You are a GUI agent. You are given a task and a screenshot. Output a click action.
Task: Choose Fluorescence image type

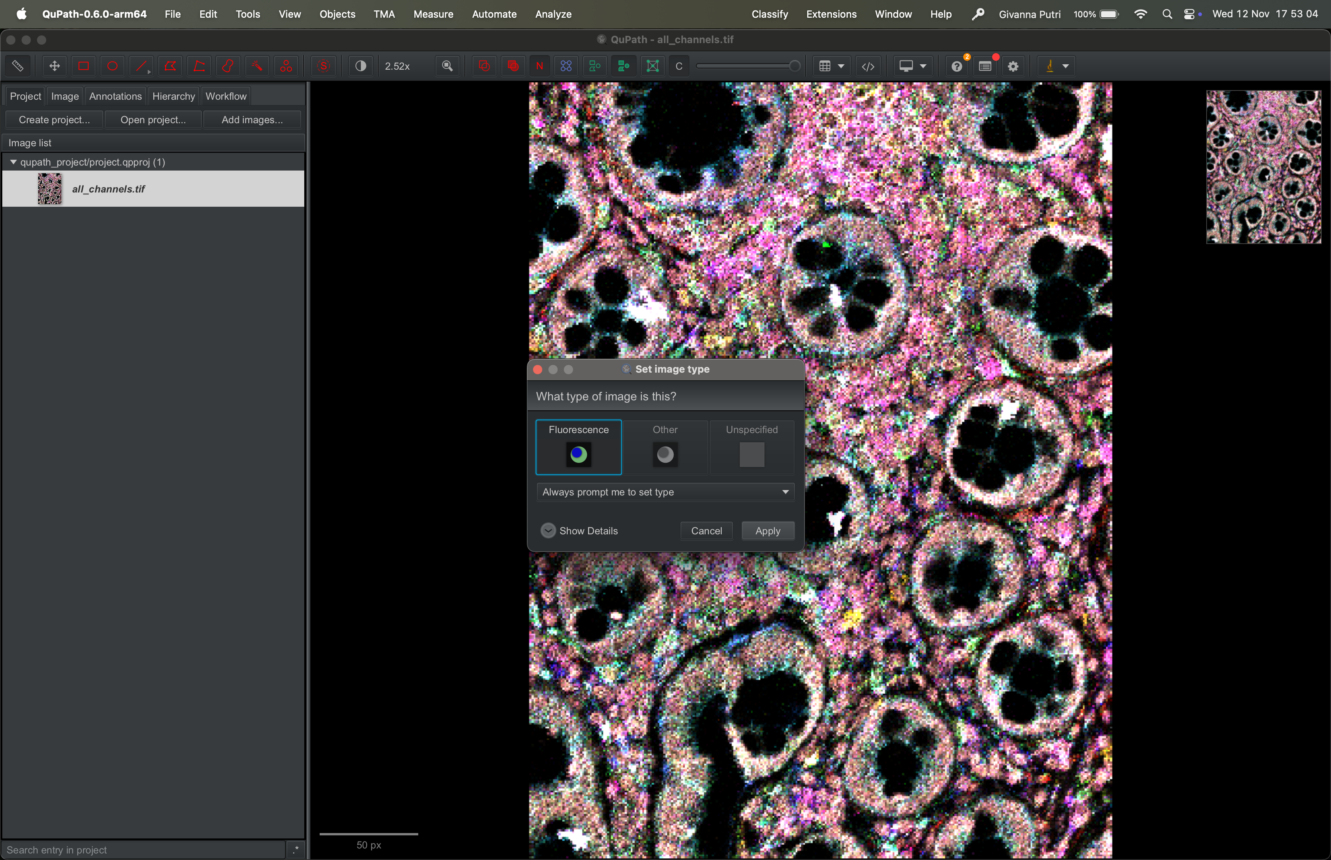tap(578, 447)
